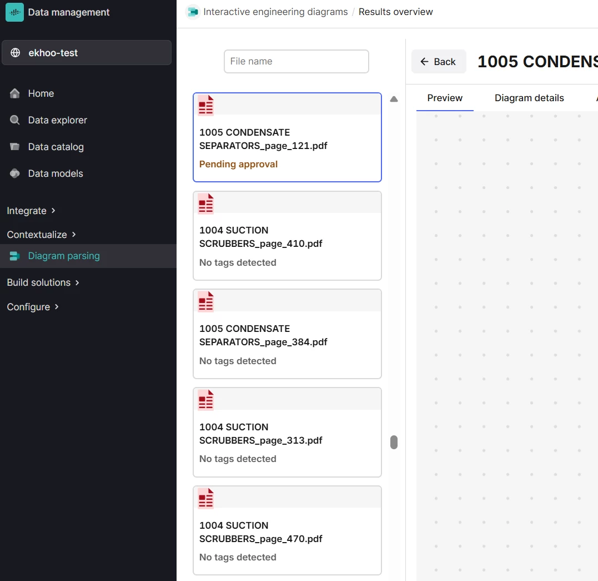Click the Back button

click(x=439, y=62)
